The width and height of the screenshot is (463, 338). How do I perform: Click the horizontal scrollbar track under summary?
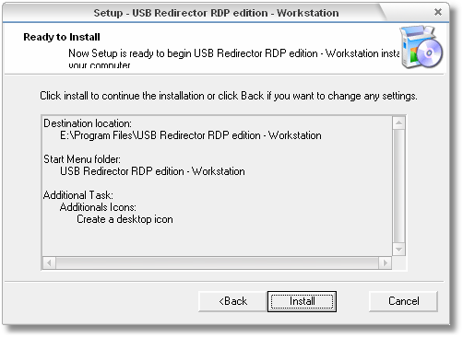click(217, 262)
